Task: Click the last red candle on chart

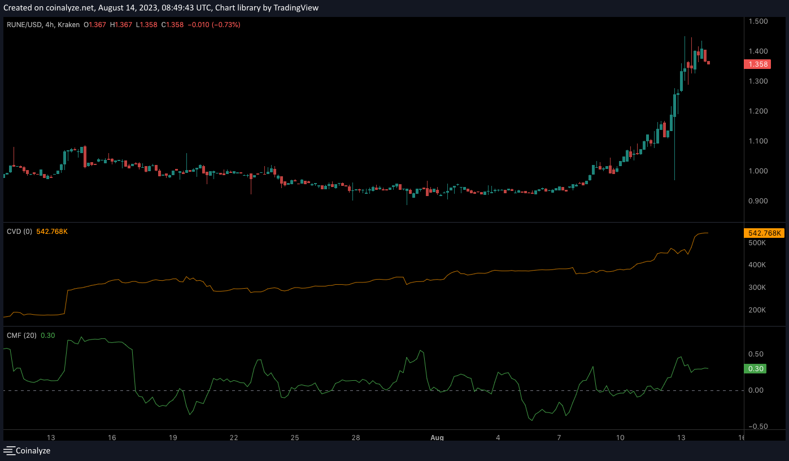Action: [x=708, y=63]
